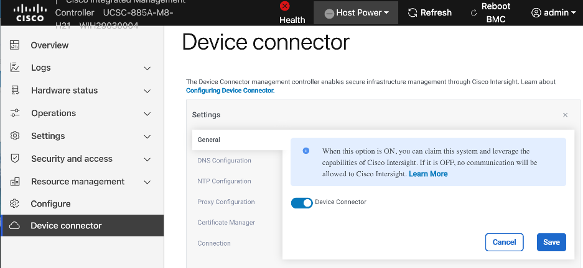Close the Settings panel with X

coord(565,115)
